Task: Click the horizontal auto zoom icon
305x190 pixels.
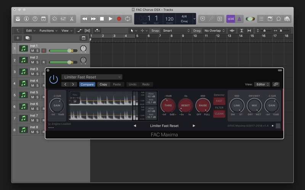Action: (249, 31)
